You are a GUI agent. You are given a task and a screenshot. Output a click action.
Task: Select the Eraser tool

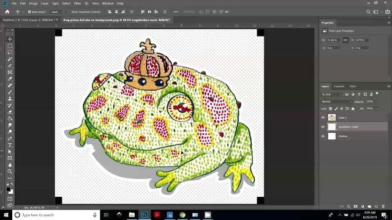[10, 112]
